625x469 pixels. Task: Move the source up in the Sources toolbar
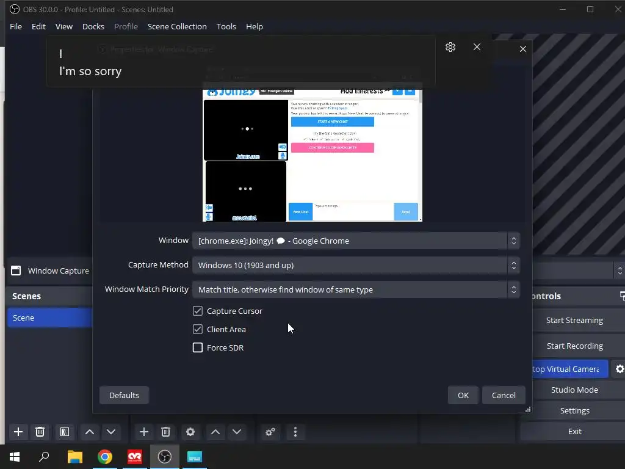(215, 432)
